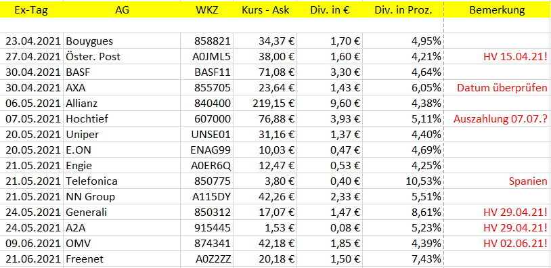Select the date 09.06.2021 cell
Screen dimensions: 551x268
tap(32, 243)
